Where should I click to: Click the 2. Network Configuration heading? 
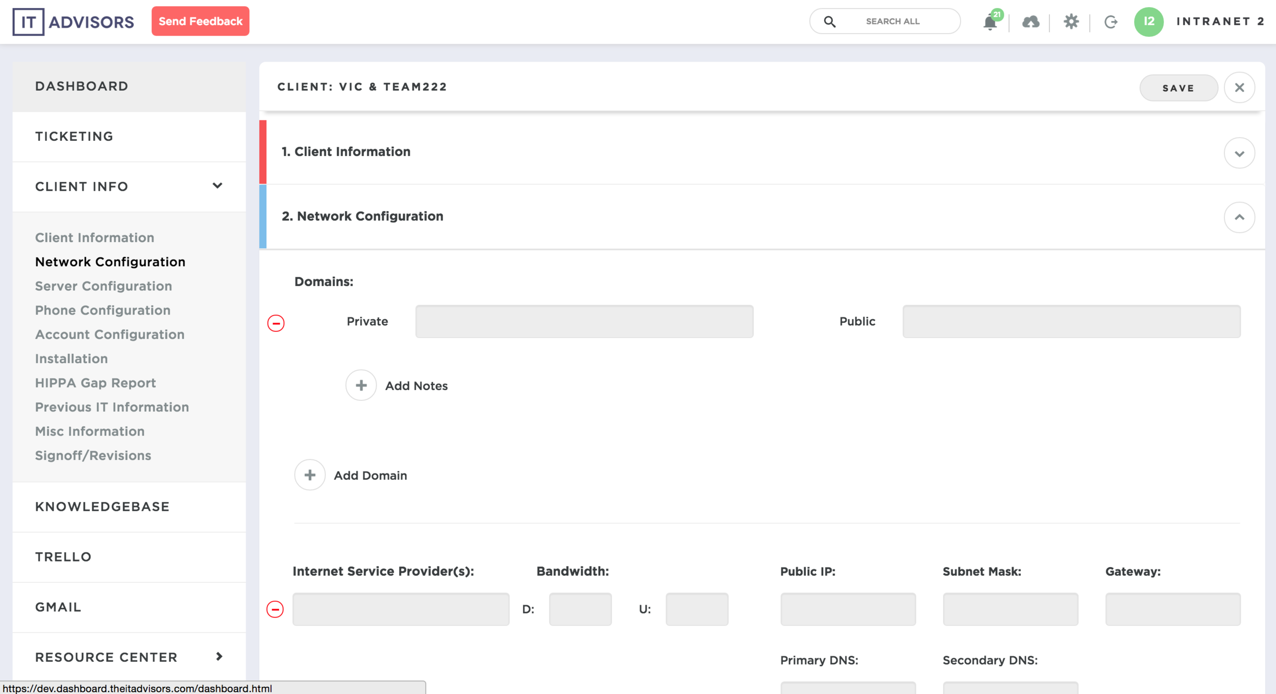[362, 216]
